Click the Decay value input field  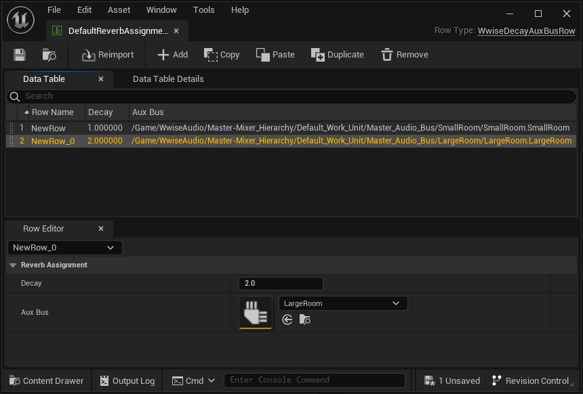(281, 284)
